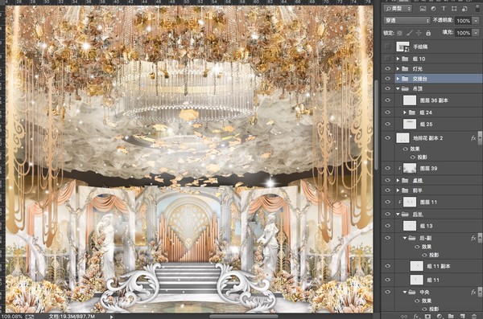Image resolution: width=483 pixels, height=319 pixels.
Task: Open the opacity 100% slider arrow
Action: click(x=476, y=21)
